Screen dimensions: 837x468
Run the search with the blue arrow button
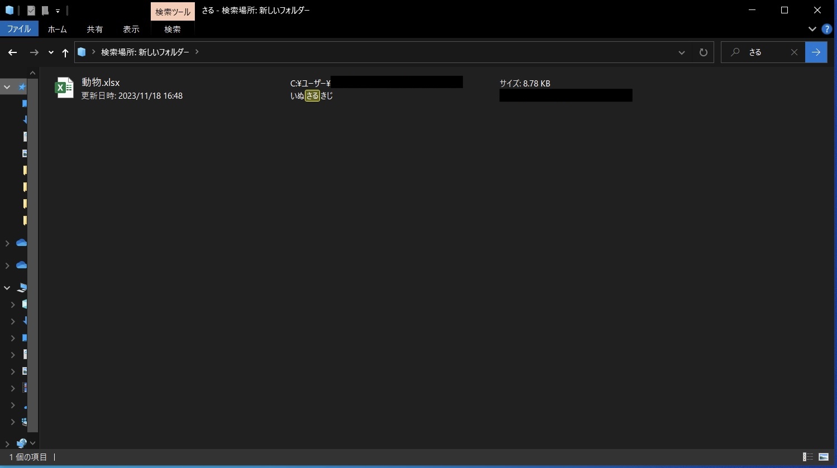click(816, 52)
